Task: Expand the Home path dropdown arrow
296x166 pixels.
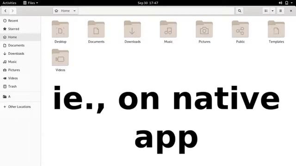Action: tap(74, 11)
